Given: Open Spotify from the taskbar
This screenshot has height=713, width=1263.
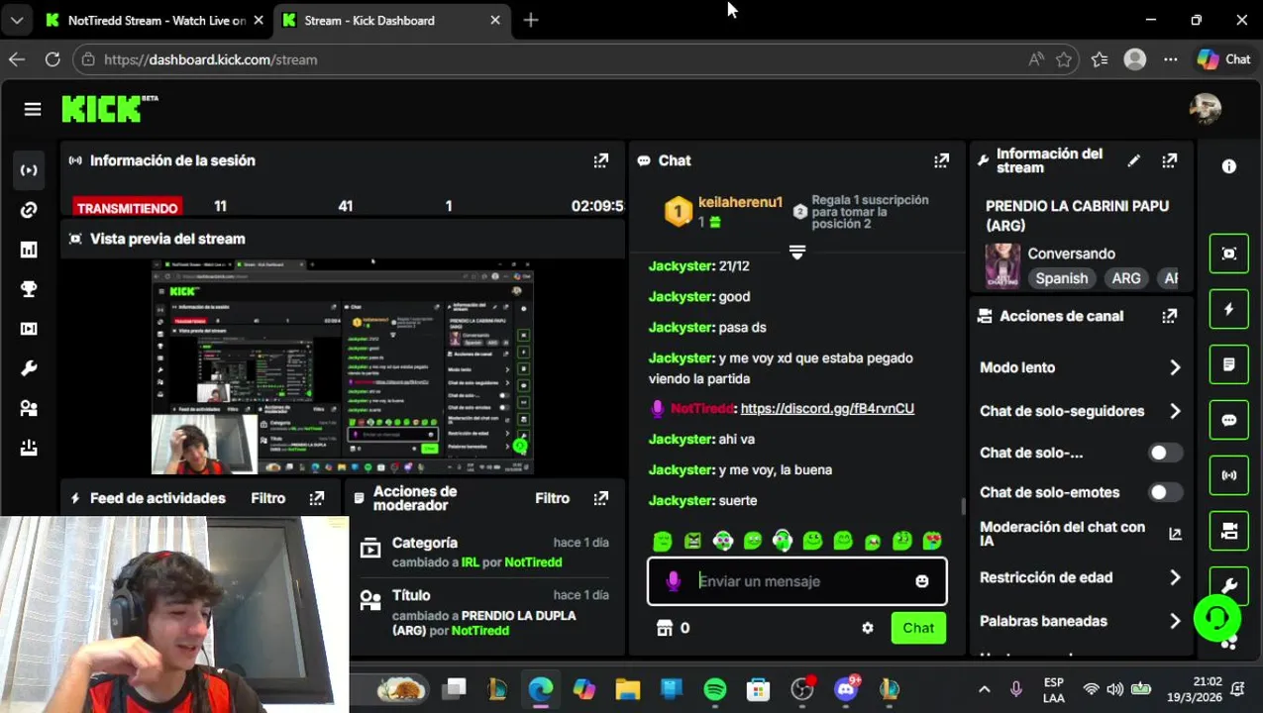Looking at the screenshot, I should pos(715,689).
